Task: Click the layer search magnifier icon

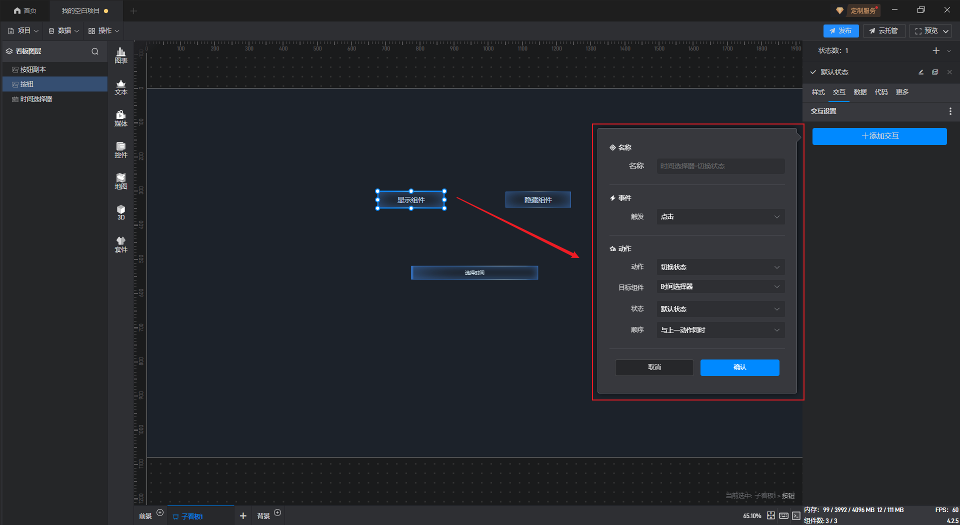Action: coord(95,51)
